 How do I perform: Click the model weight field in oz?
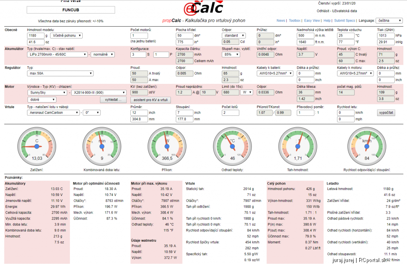36,42
